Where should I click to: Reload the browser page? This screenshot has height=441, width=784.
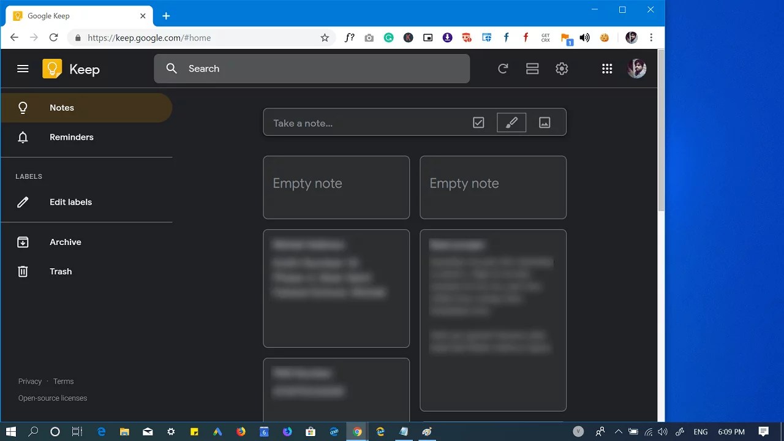[x=53, y=37]
